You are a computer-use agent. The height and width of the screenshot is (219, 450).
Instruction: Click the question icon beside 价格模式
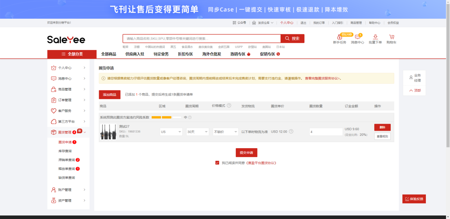click(229, 106)
